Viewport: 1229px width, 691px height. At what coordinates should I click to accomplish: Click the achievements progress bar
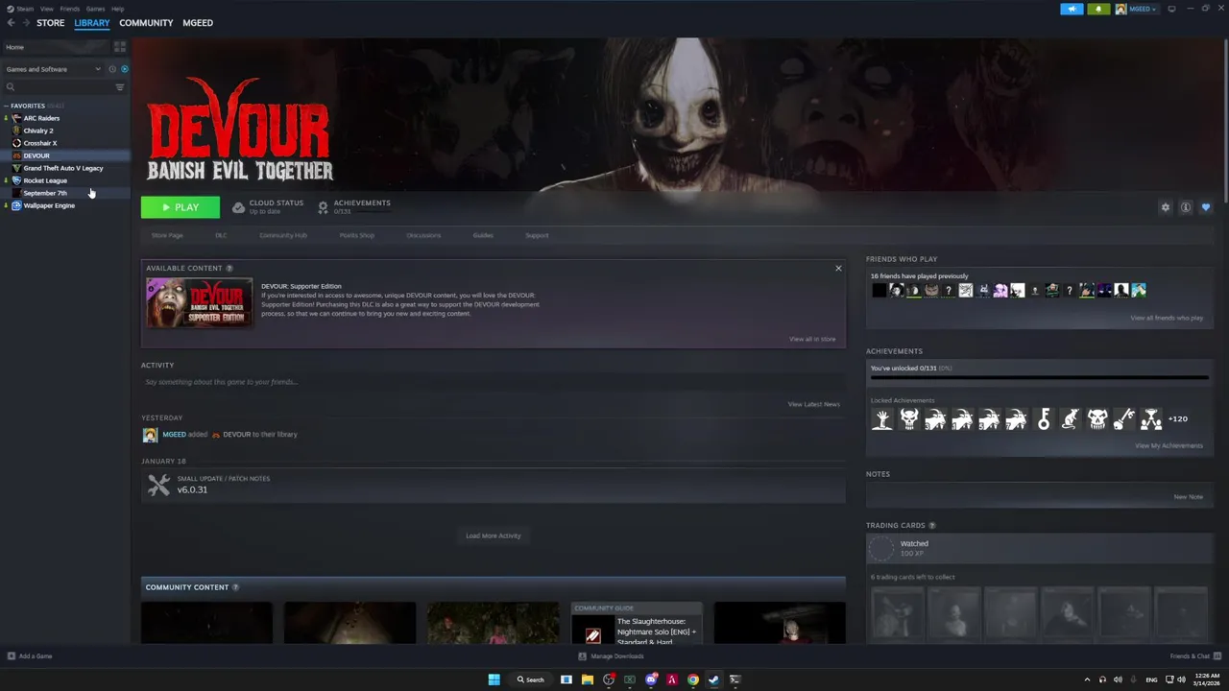tap(1040, 378)
